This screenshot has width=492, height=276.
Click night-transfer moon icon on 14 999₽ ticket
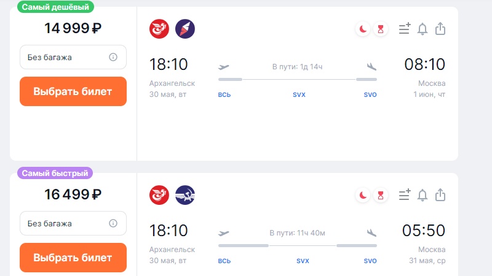(363, 29)
